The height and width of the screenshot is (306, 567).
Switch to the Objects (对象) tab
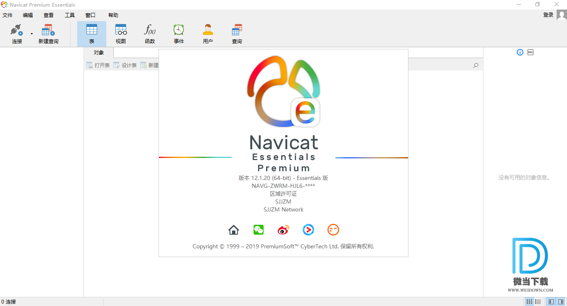click(98, 53)
